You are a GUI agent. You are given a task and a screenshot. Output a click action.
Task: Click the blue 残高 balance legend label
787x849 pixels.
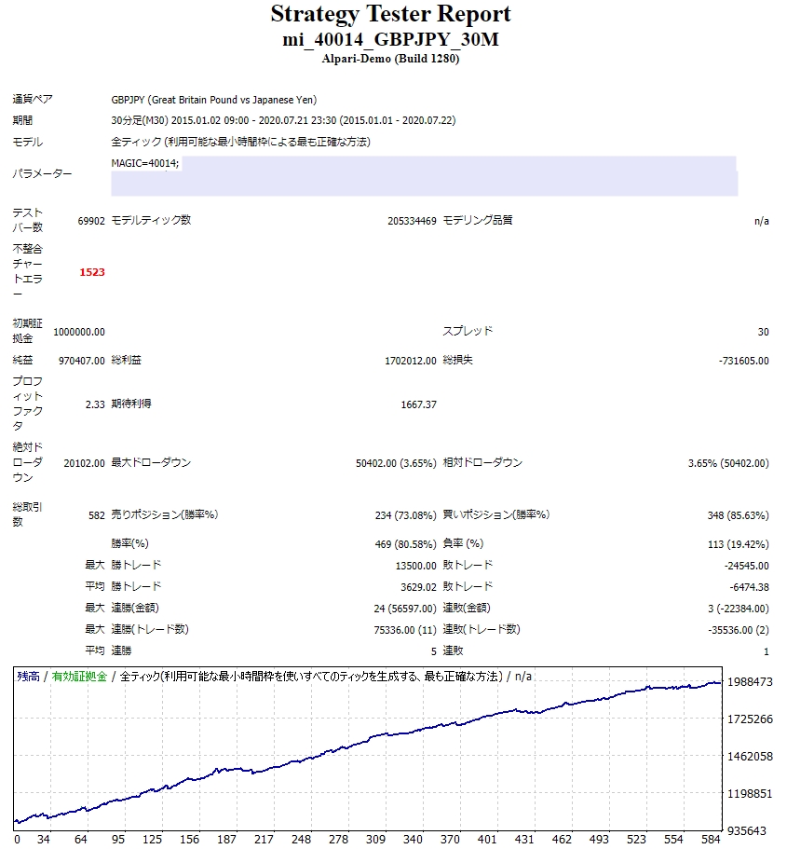28,677
